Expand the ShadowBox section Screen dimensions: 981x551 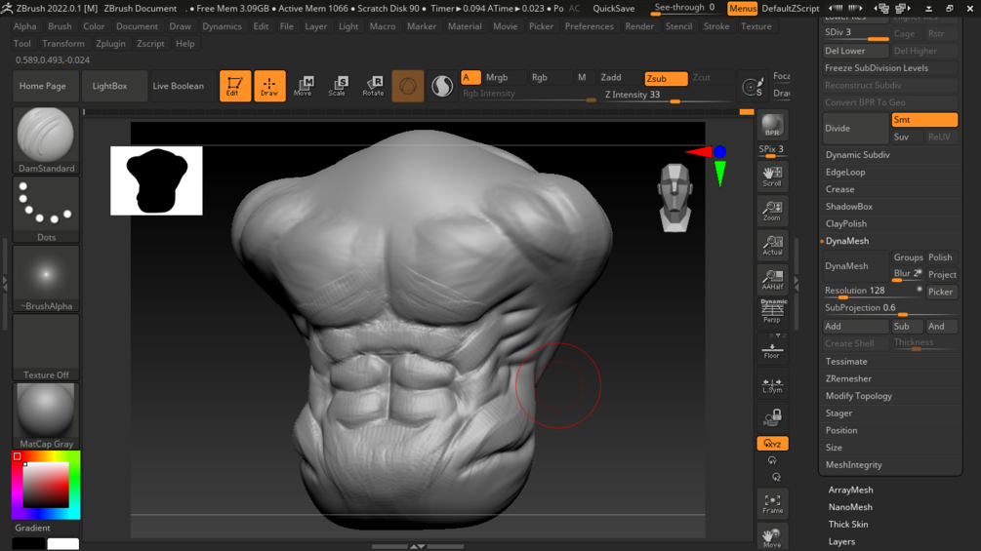[x=848, y=207]
